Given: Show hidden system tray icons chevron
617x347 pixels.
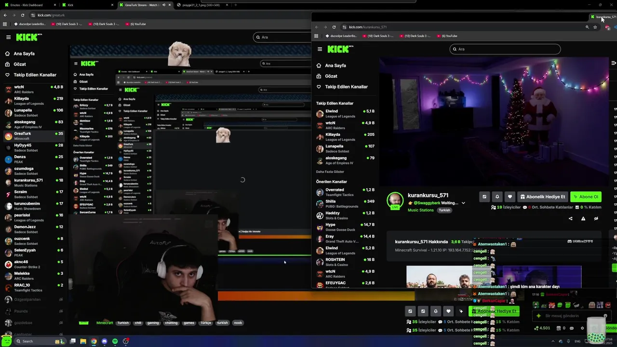Looking at the screenshot, I should [553, 341].
